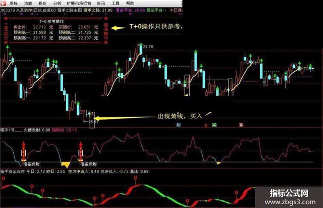
Task: Click the 15.51 low price label
Action: 93,122
